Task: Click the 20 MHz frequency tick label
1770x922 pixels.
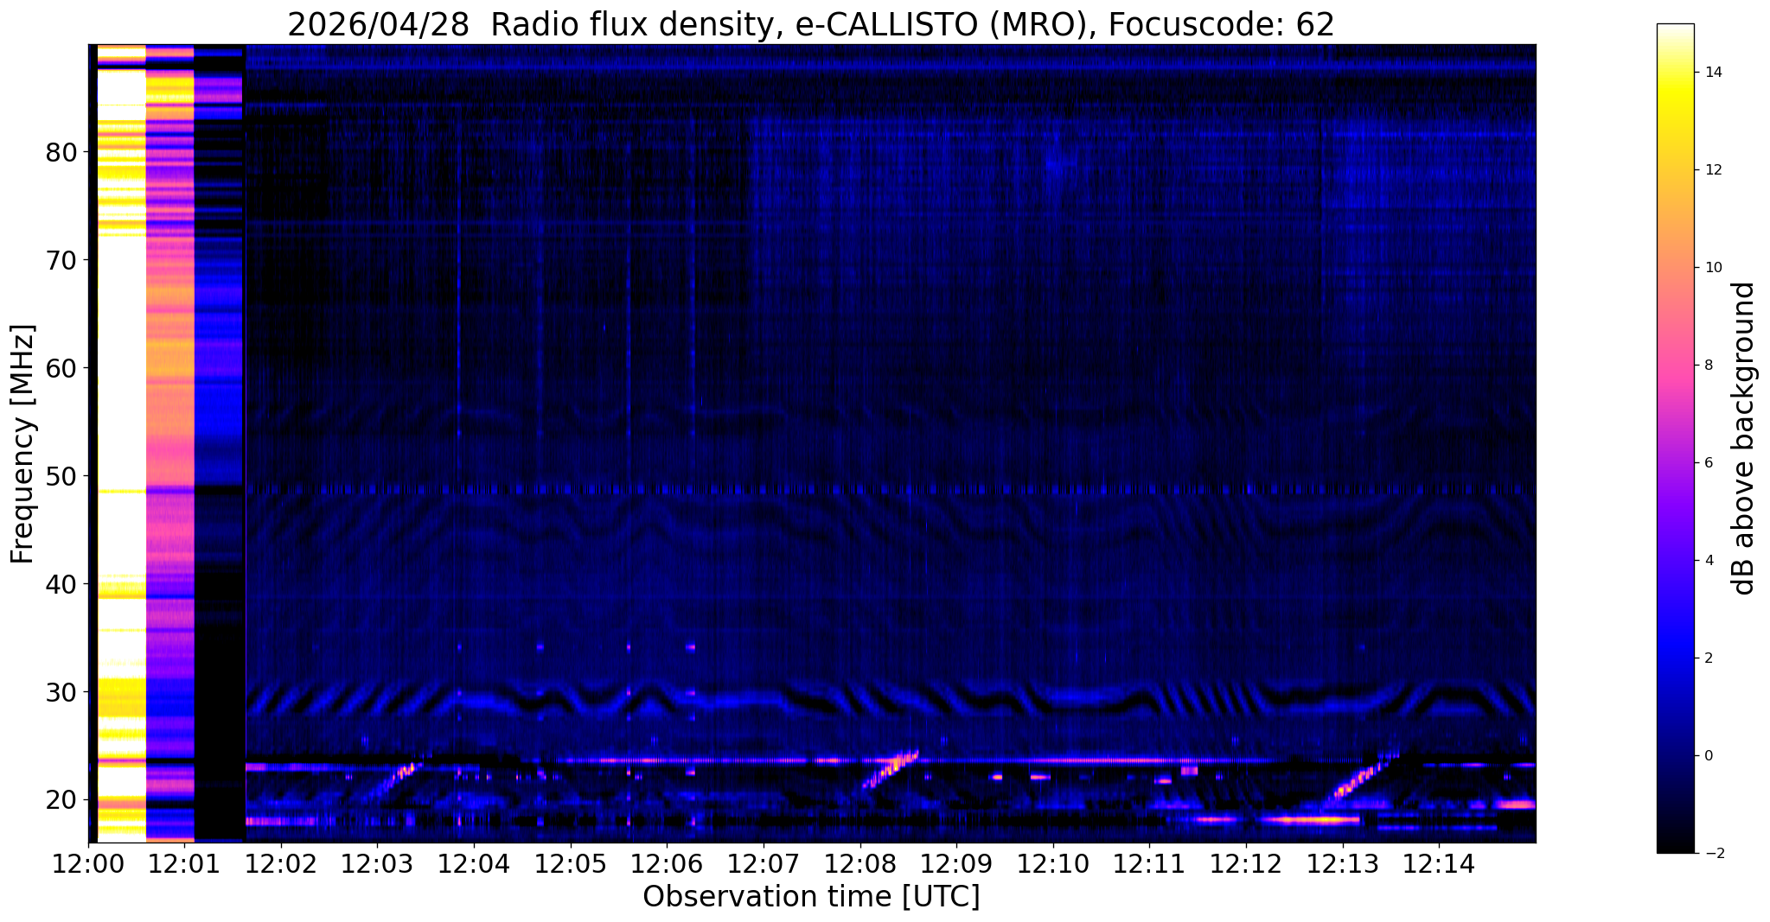Action: (x=61, y=800)
